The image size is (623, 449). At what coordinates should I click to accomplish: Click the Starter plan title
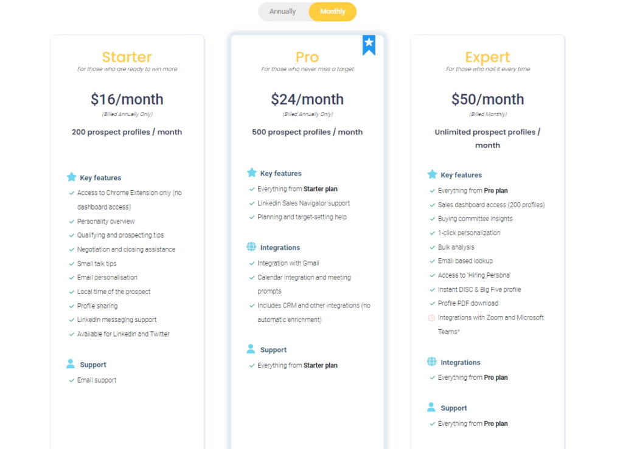pyautogui.click(x=127, y=57)
